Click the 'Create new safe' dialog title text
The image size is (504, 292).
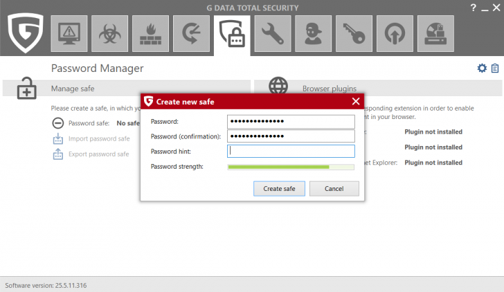pos(185,102)
